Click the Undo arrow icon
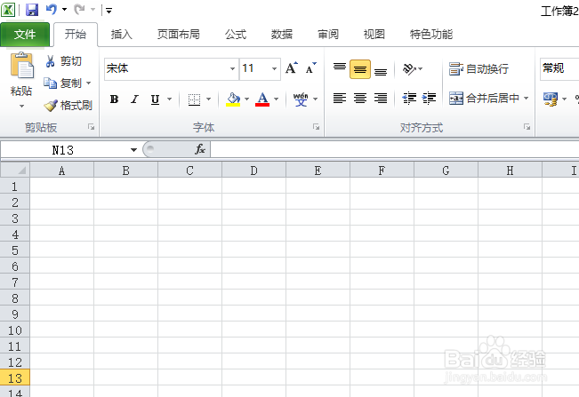Image resolution: width=579 pixels, height=397 pixels. [x=52, y=9]
